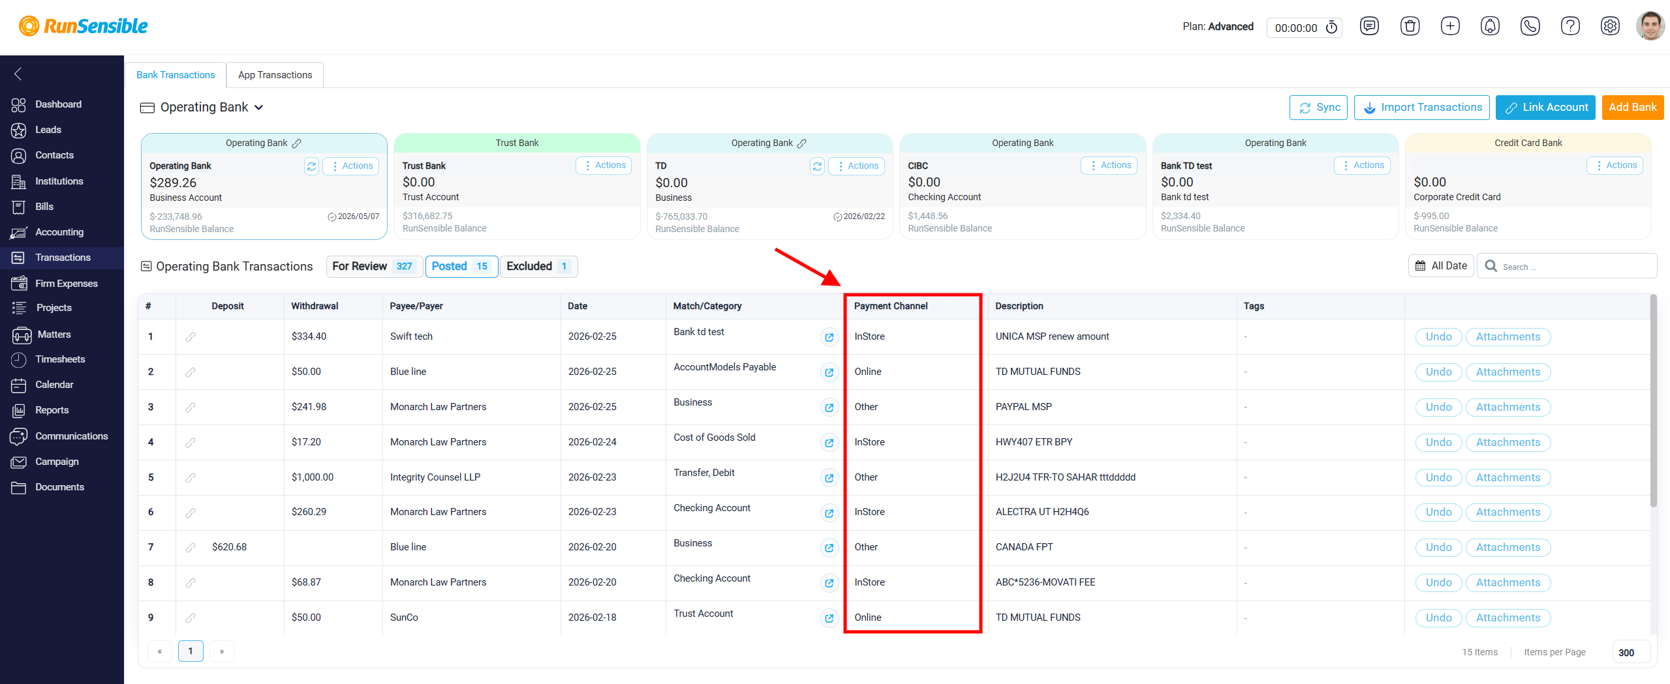Image resolution: width=1670 pixels, height=684 pixels.
Task: Go to next page arrow
Action: pyautogui.click(x=222, y=651)
